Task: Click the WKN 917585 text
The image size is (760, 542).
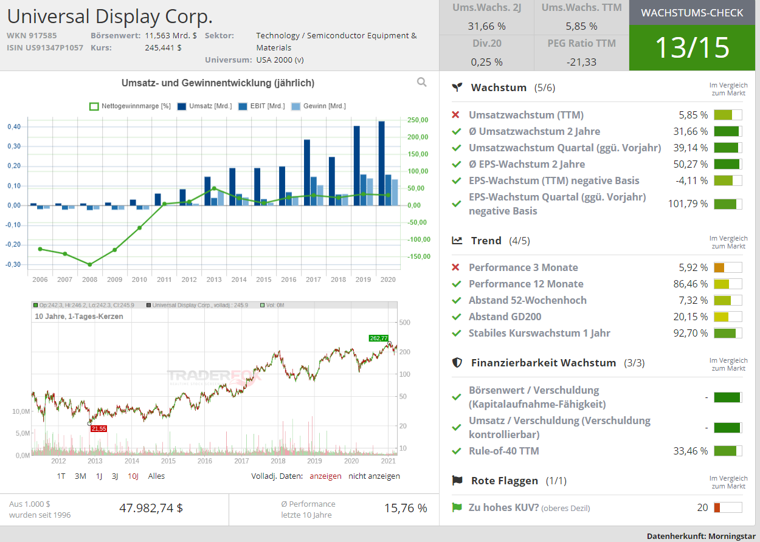Action: coord(32,36)
